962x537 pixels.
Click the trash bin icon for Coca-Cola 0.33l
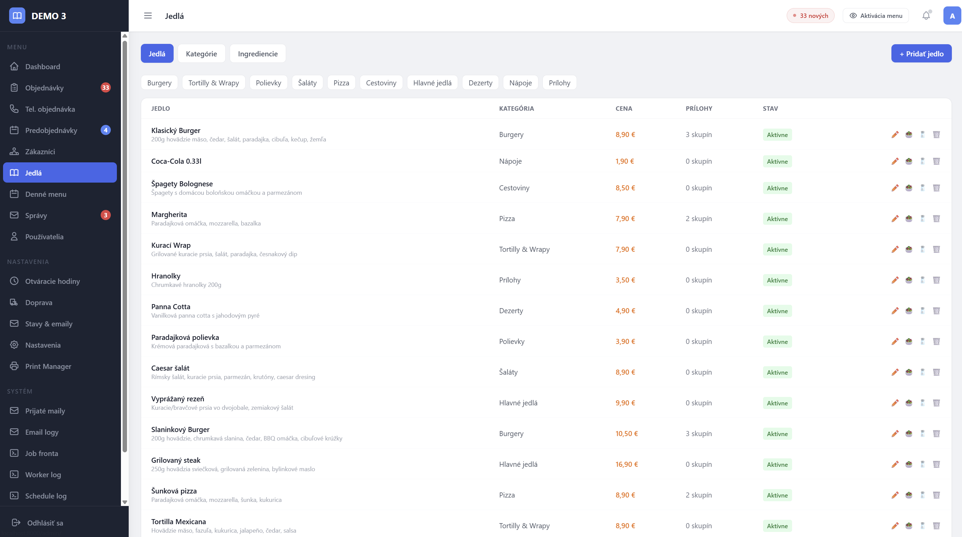pyautogui.click(x=936, y=161)
